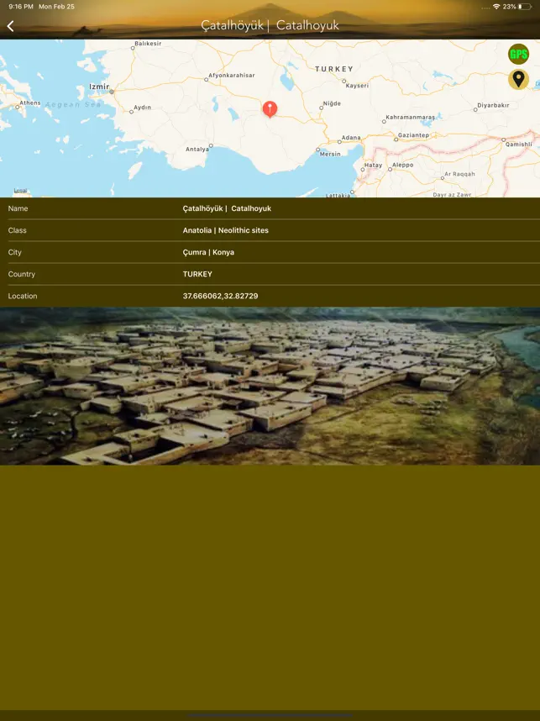Tap Athens on the map
The width and height of the screenshot is (540, 721).
30,103
